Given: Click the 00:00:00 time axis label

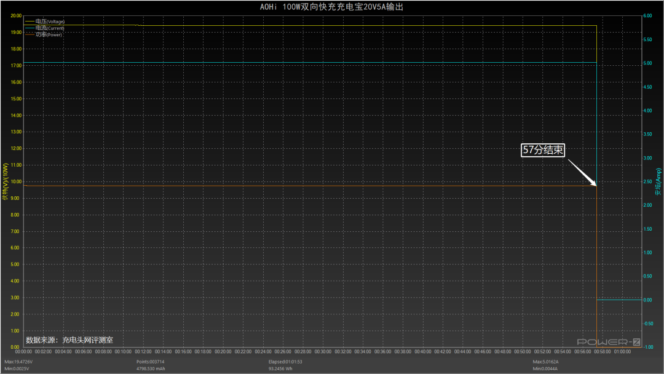Looking at the screenshot, I should tap(23, 352).
